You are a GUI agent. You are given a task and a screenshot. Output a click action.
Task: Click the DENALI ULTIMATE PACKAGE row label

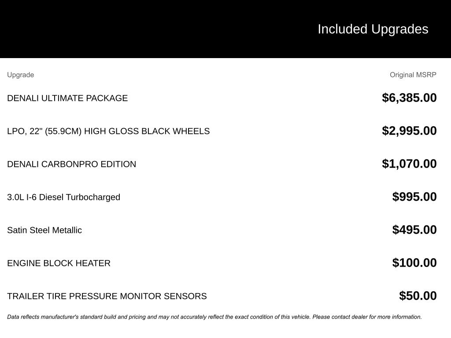[x=67, y=98]
